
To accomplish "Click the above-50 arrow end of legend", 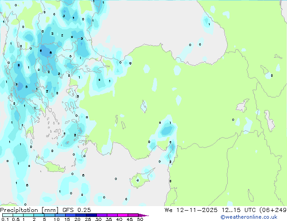I will tap(143, 215).
